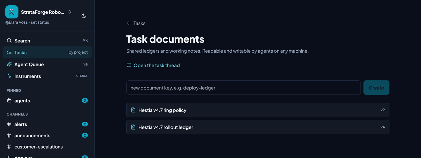The width and height of the screenshot is (421, 158).
Task: Open the alerts channel
Action: tap(47, 124)
